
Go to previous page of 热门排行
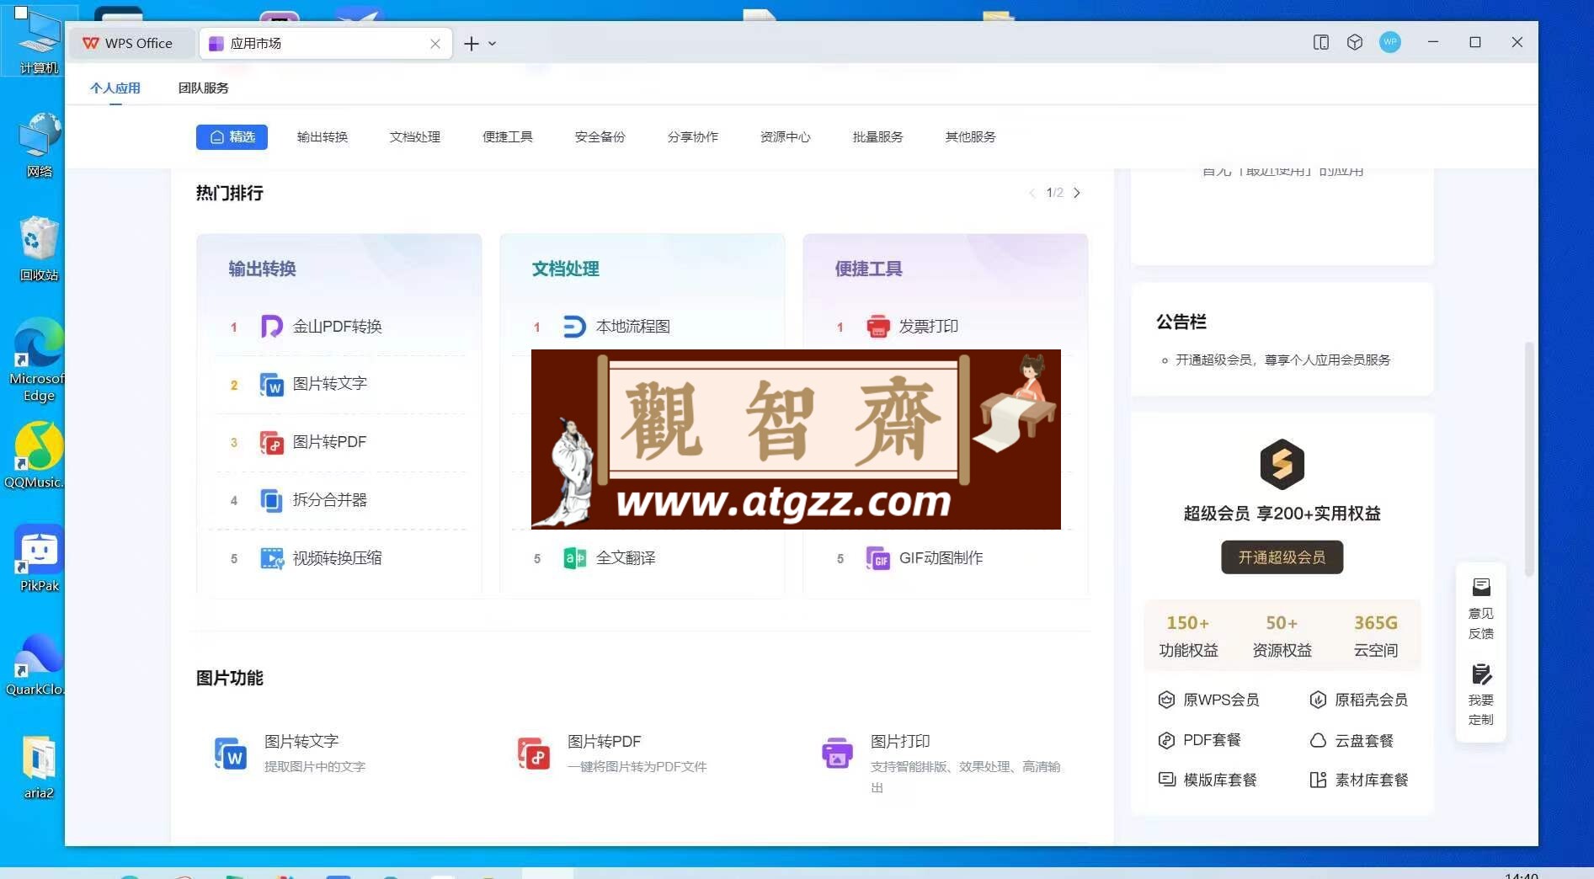click(x=1032, y=193)
